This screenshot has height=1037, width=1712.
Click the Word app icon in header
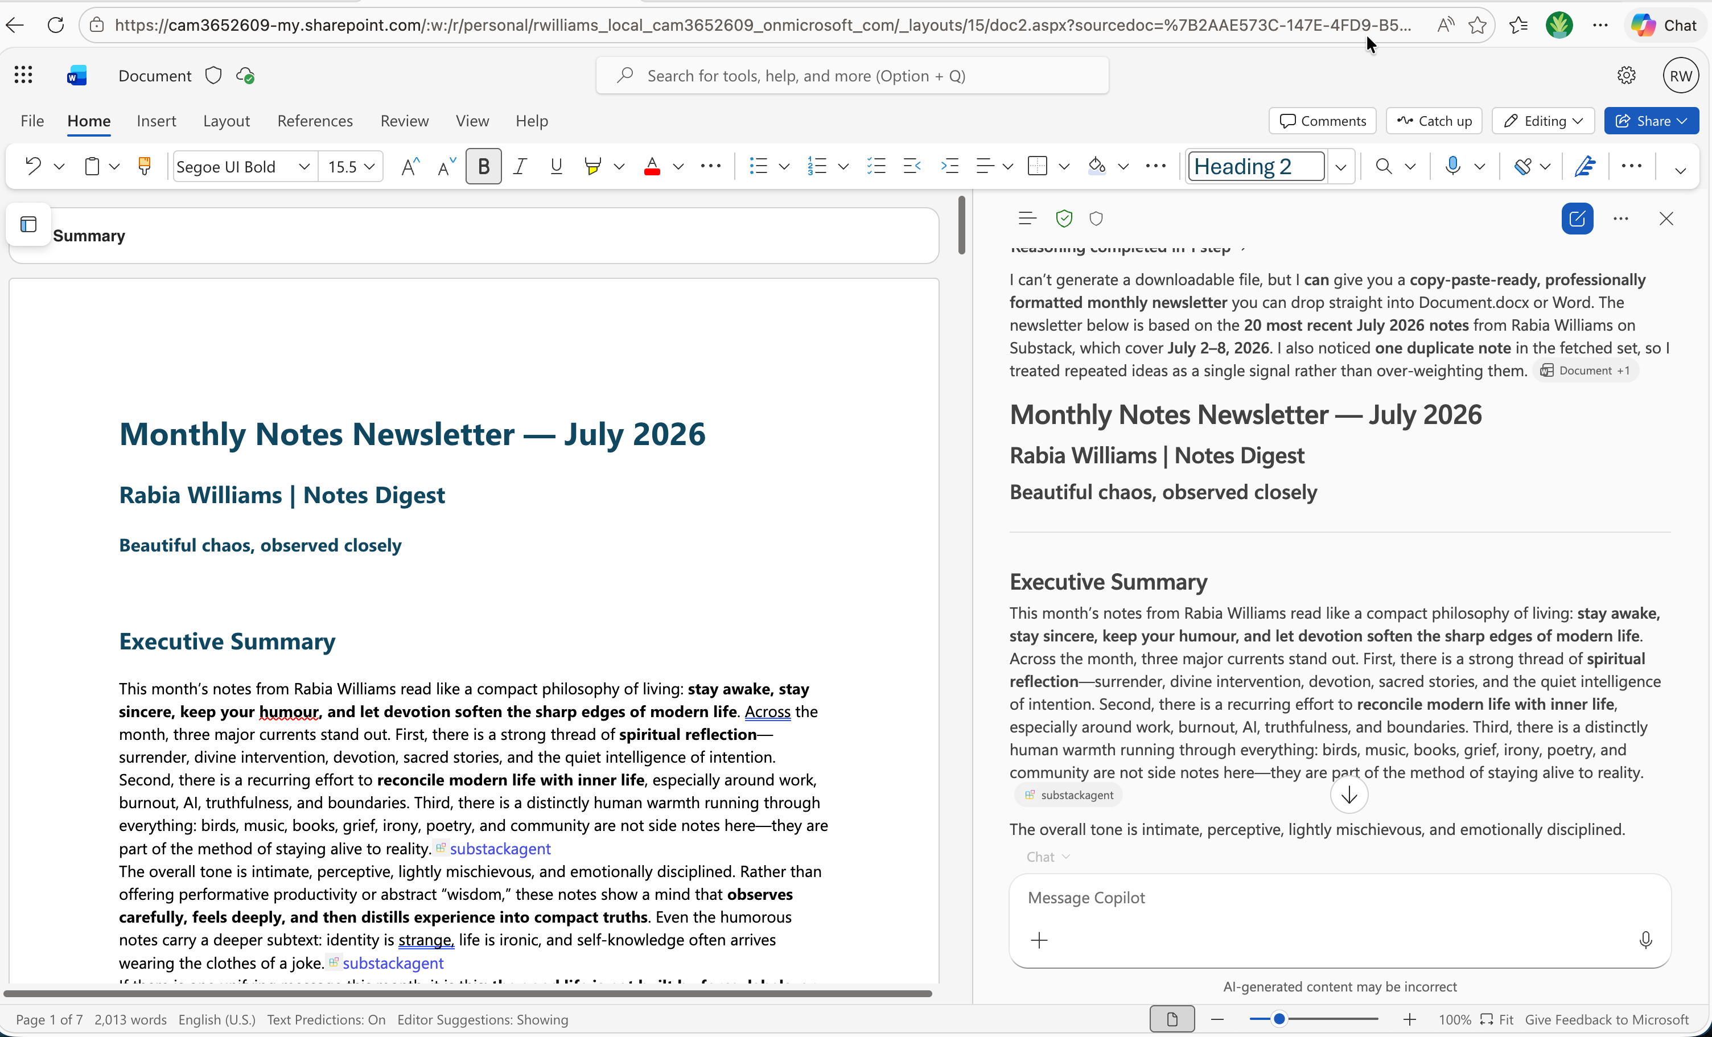[x=76, y=75]
